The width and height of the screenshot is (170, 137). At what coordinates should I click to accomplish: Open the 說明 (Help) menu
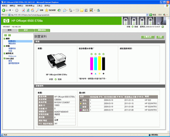click(x=47, y=6)
